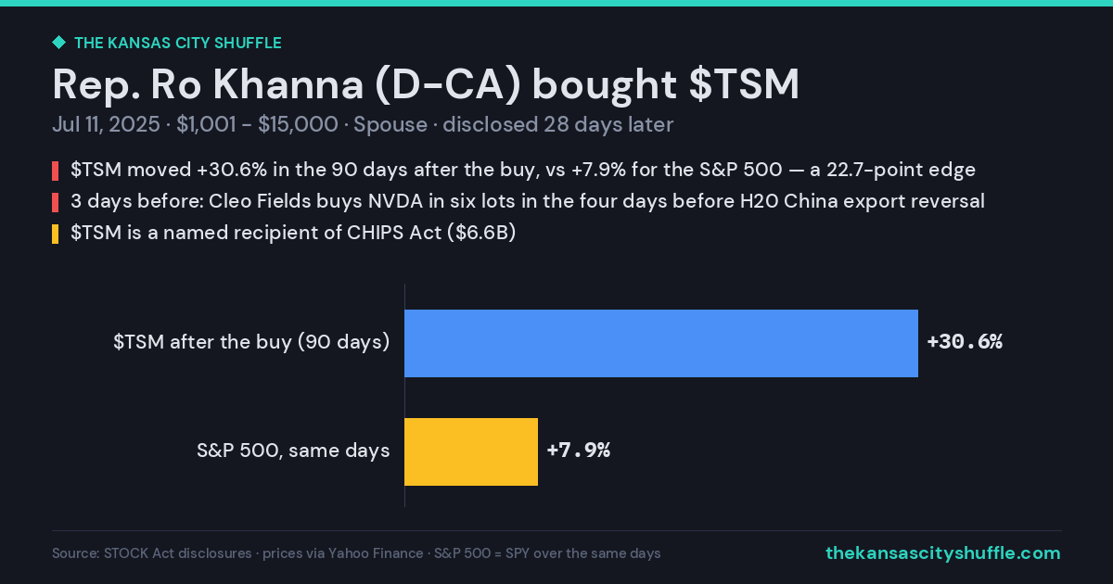Click the blue $TSM performance bar

661,343
